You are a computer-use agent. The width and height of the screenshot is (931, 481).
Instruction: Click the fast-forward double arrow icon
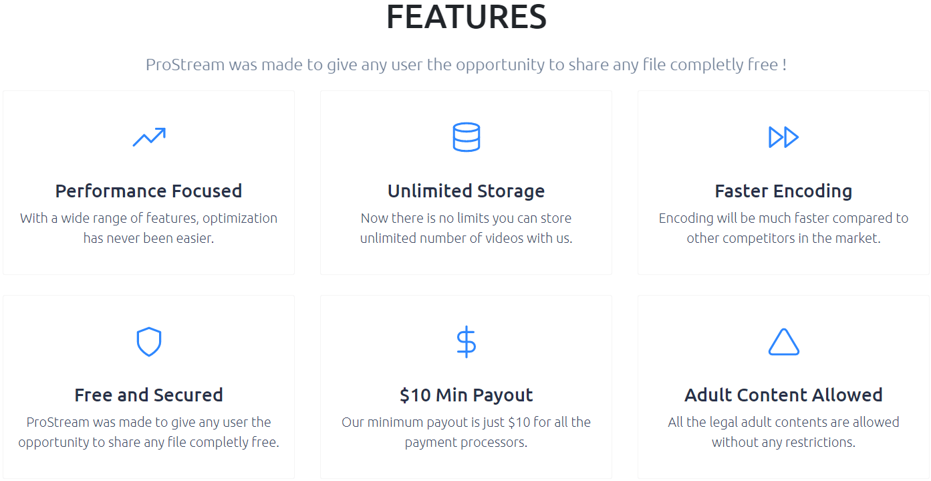pyautogui.click(x=783, y=137)
